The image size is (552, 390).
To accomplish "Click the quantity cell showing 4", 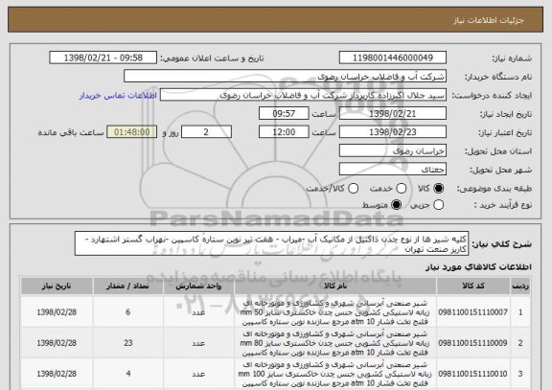I will coord(127,374).
